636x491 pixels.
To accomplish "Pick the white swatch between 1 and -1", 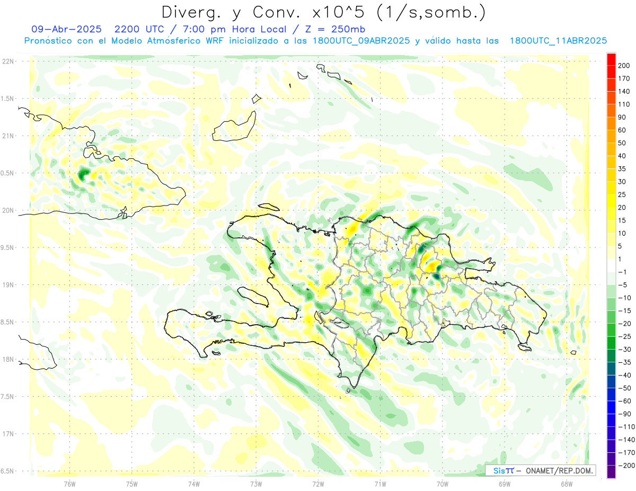I will pyautogui.click(x=611, y=265).
